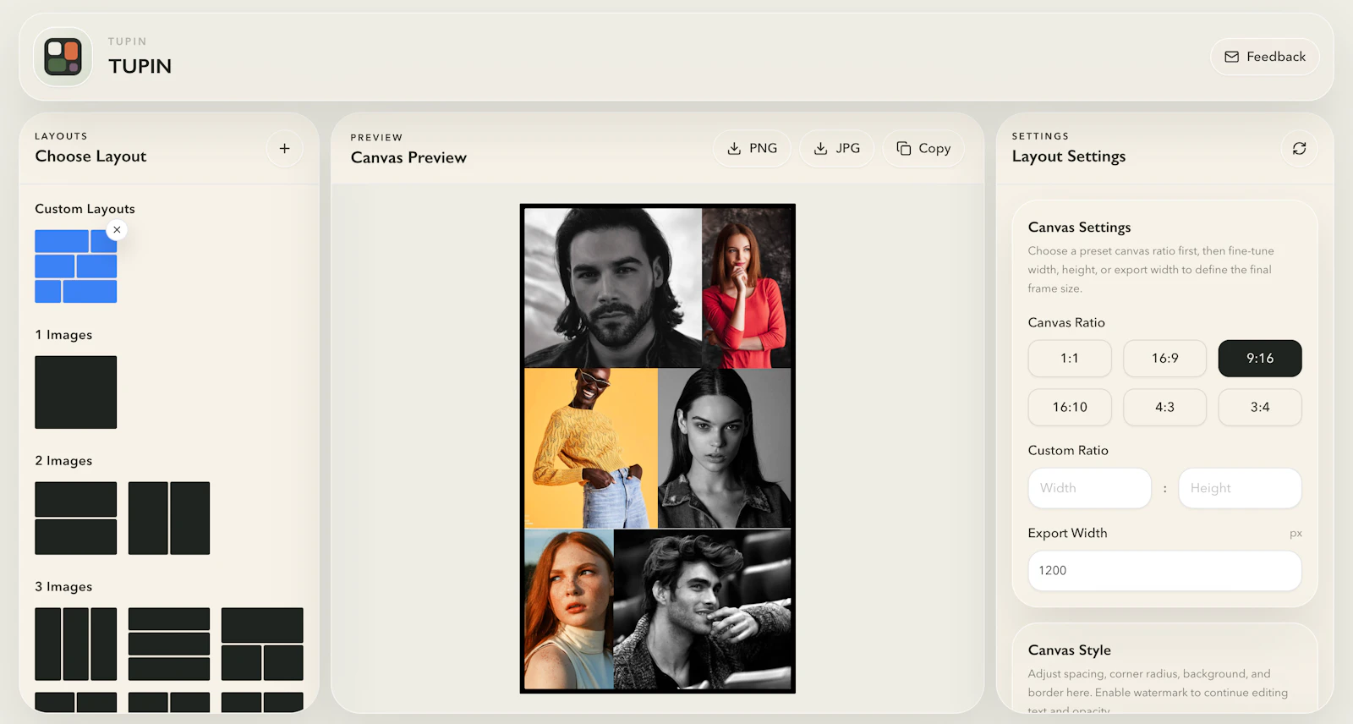Click the TUPIN app logo icon
This screenshot has width=1353, height=724.
click(x=63, y=57)
